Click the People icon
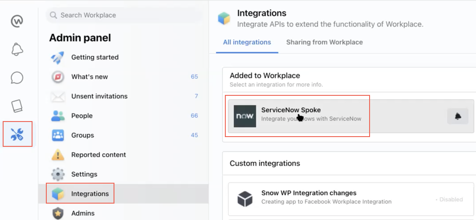Screen dimensions: 476x220 point(58,116)
